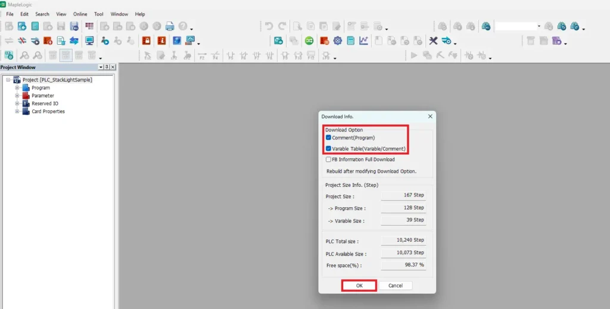Screen dimensions: 610x309
Task: Click the monitor screen icon
Action: pos(89,40)
